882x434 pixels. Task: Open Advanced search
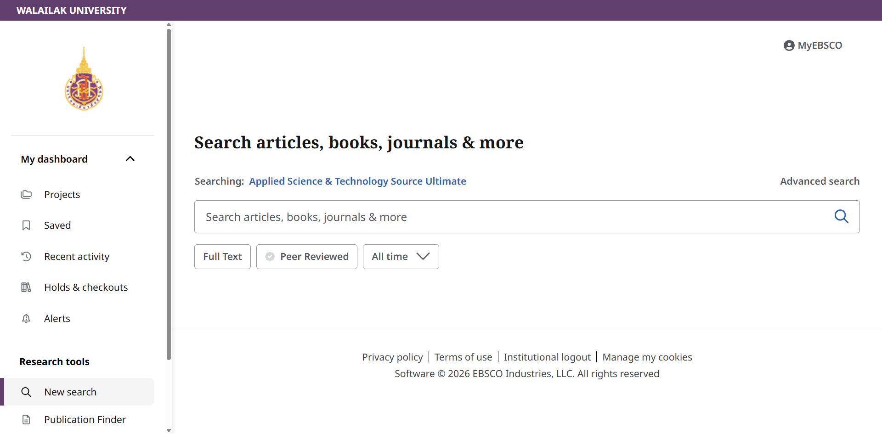pos(820,181)
